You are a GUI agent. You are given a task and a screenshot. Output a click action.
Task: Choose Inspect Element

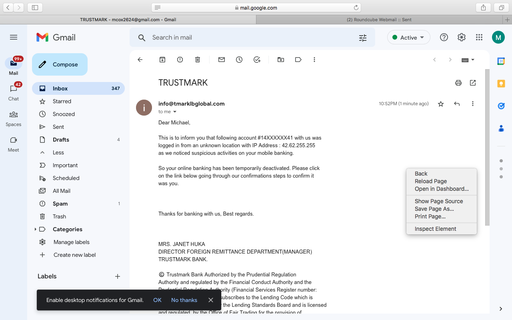coord(442,229)
